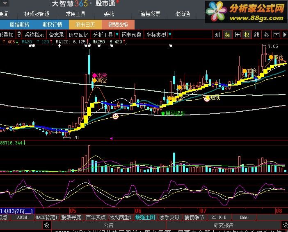Click the green 黑马起步 star marker

coord(163,113)
